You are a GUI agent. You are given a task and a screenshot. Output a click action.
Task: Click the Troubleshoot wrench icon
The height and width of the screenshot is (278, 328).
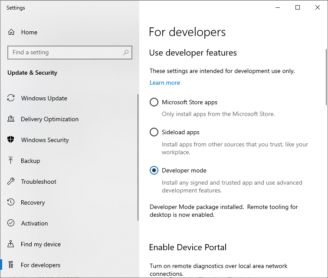click(11, 182)
